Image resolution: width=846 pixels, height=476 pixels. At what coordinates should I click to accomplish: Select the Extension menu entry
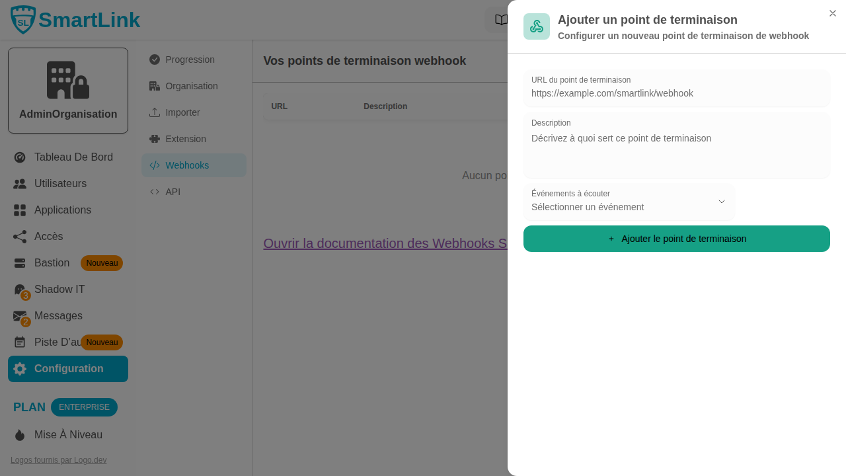pos(186,139)
